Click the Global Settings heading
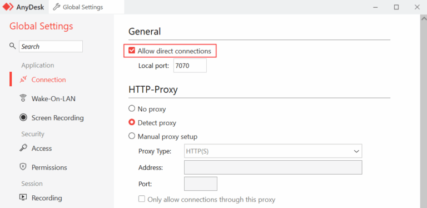427x208 pixels. pos(41,26)
